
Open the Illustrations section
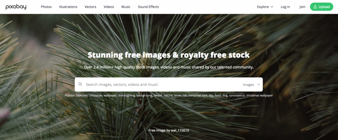coord(68,7)
